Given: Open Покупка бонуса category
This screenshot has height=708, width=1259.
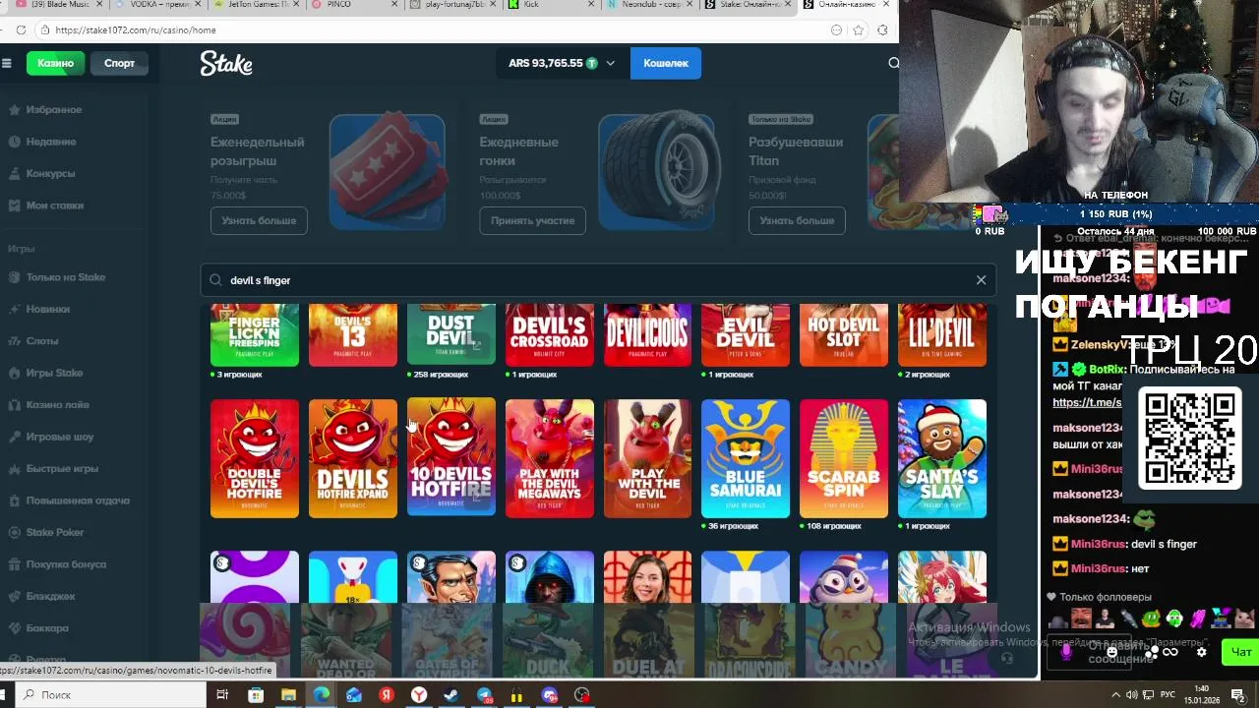Looking at the screenshot, I should (x=57, y=564).
